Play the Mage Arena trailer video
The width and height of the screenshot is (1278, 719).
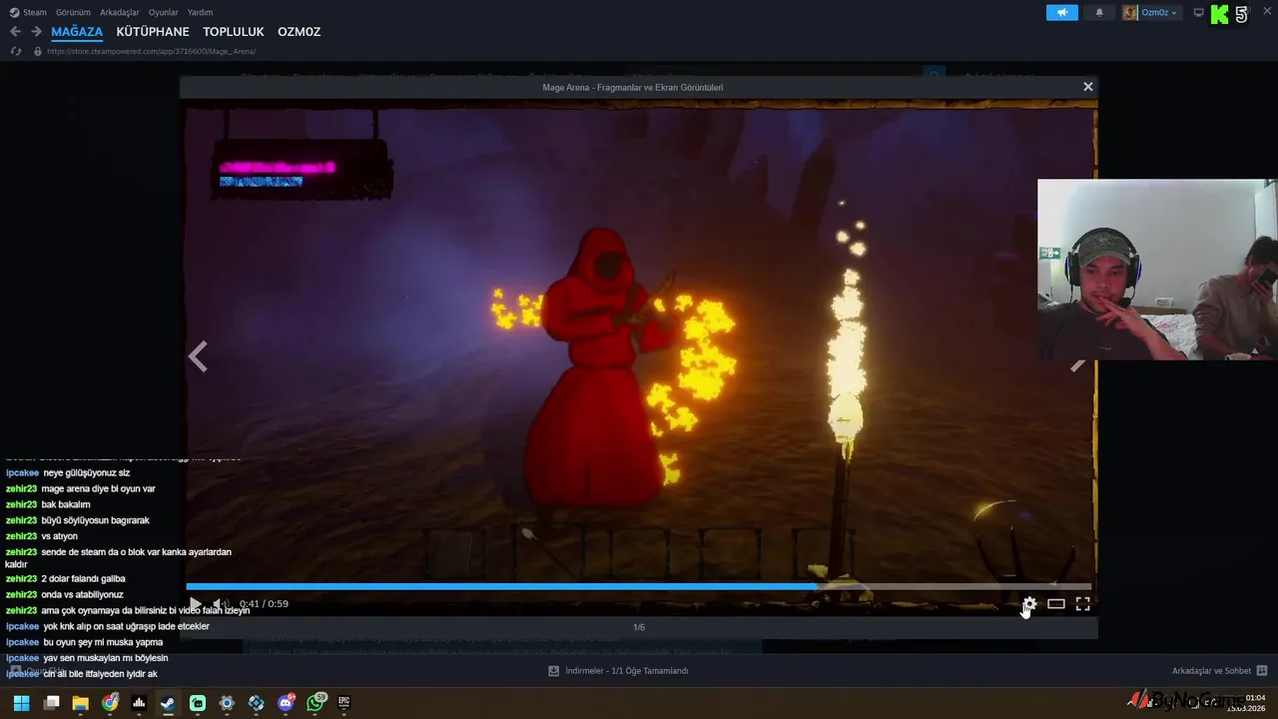pos(195,604)
